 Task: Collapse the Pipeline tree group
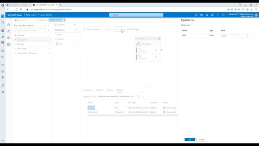[15, 35]
